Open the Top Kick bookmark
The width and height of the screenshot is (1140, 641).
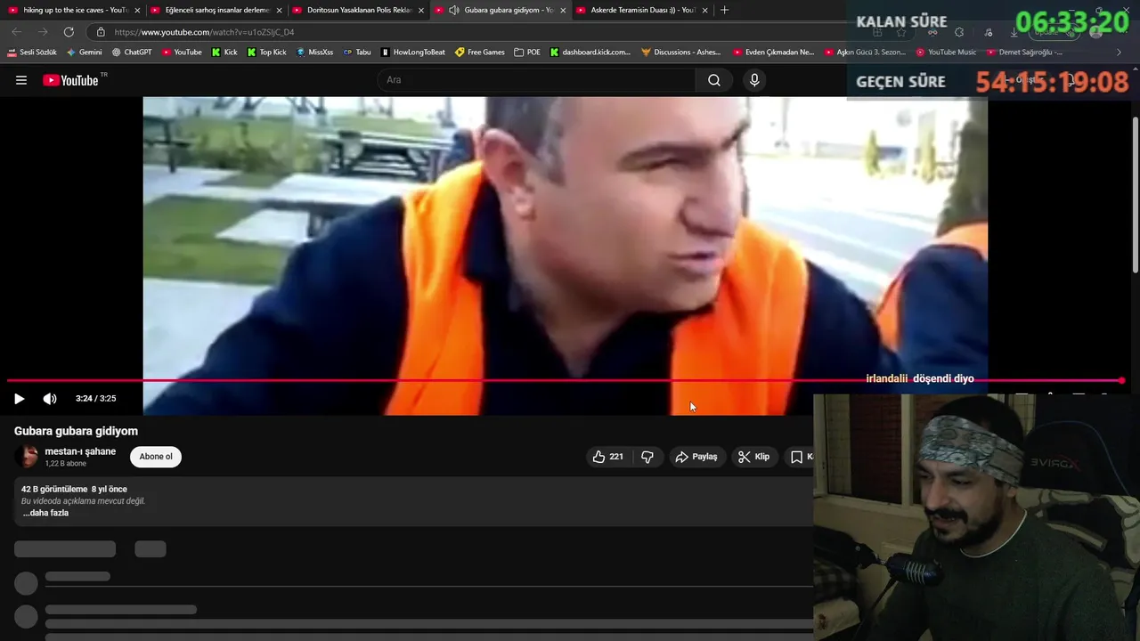pyautogui.click(x=266, y=53)
